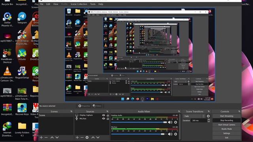
Task: Open RegpairSetup desktop icon
Action: [22, 73]
